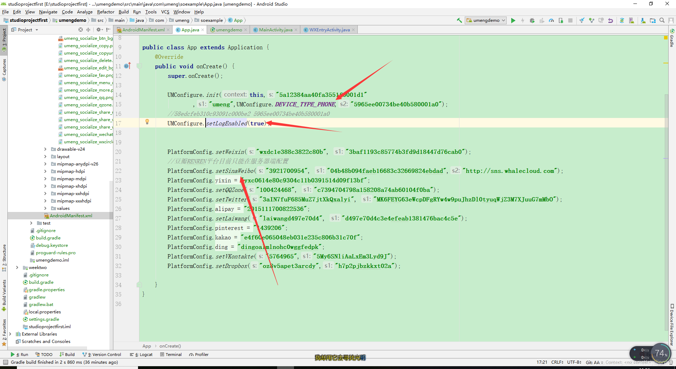The image size is (676, 369).
Task: Open the Analyze menu
Action: click(x=84, y=12)
